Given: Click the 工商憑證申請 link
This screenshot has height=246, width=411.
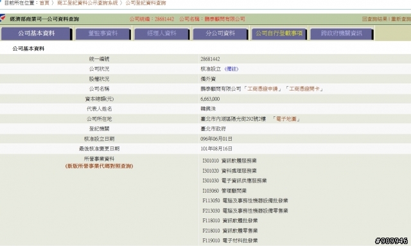Looking at the screenshot, I should pyautogui.click(x=263, y=89).
